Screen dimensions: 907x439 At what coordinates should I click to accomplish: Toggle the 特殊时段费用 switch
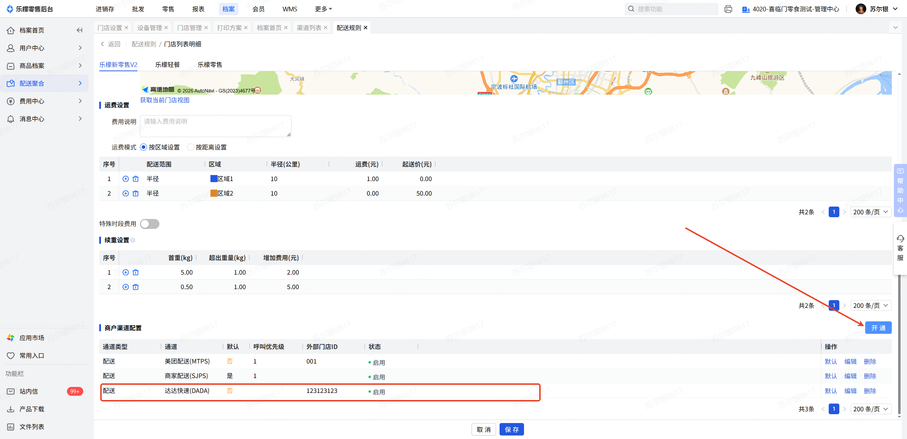pyautogui.click(x=150, y=224)
